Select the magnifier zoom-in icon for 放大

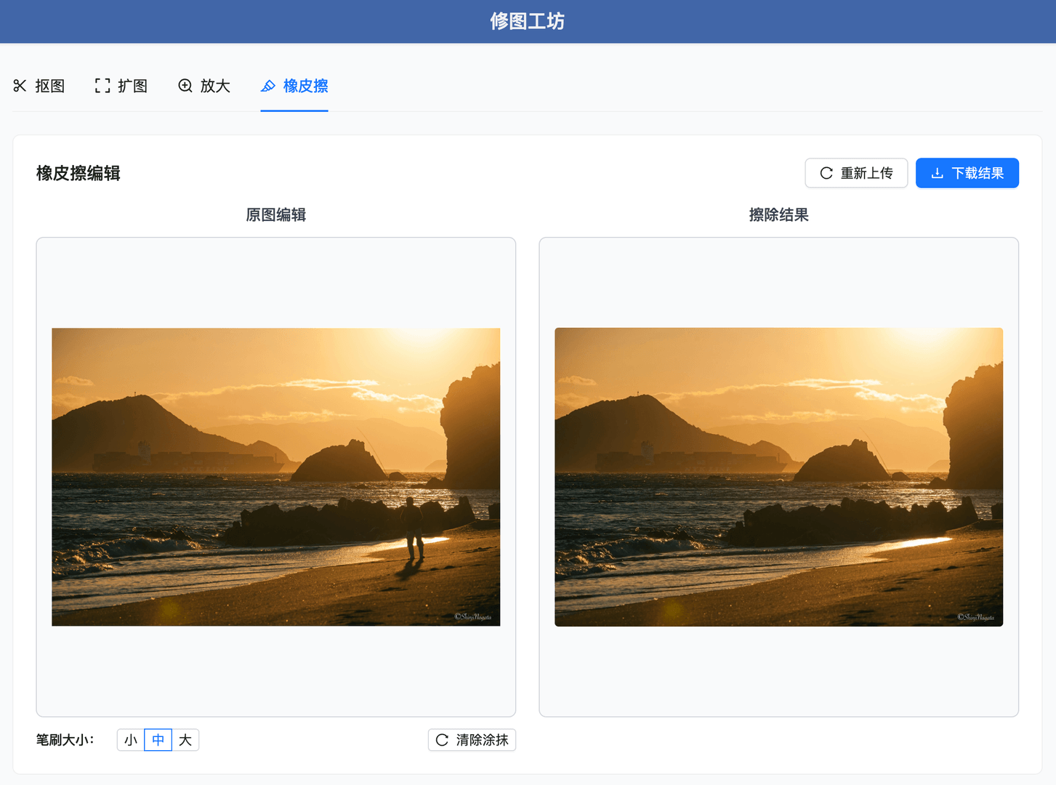(185, 85)
